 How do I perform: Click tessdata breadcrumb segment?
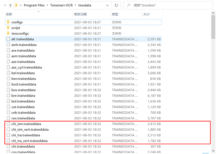click(85, 5)
